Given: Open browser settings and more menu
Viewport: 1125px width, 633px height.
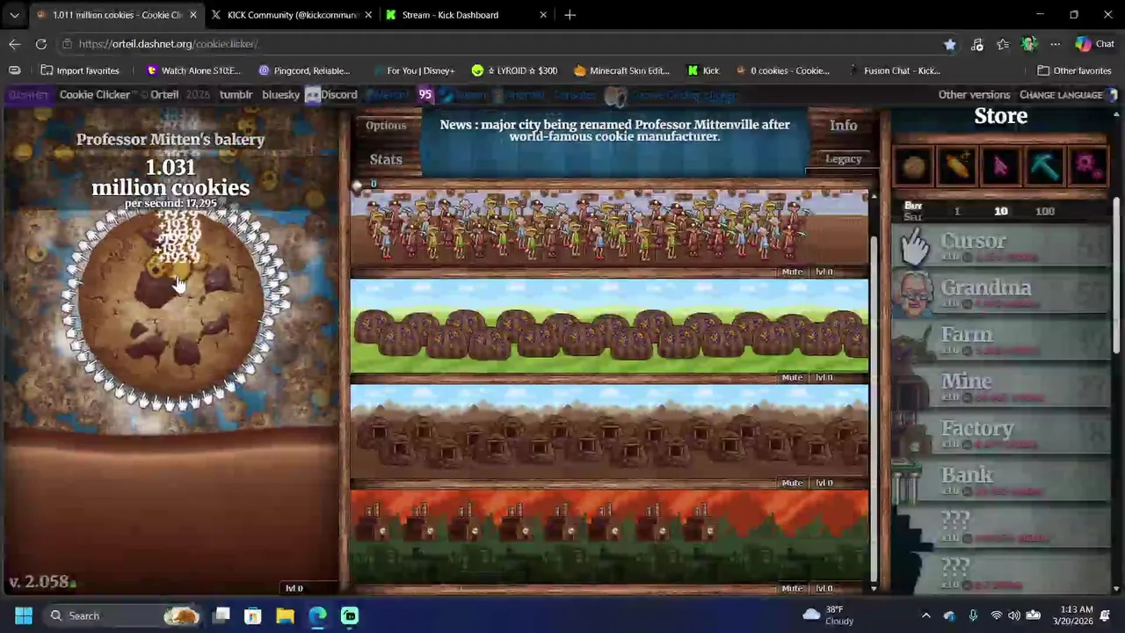Looking at the screenshot, I should point(1055,44).
